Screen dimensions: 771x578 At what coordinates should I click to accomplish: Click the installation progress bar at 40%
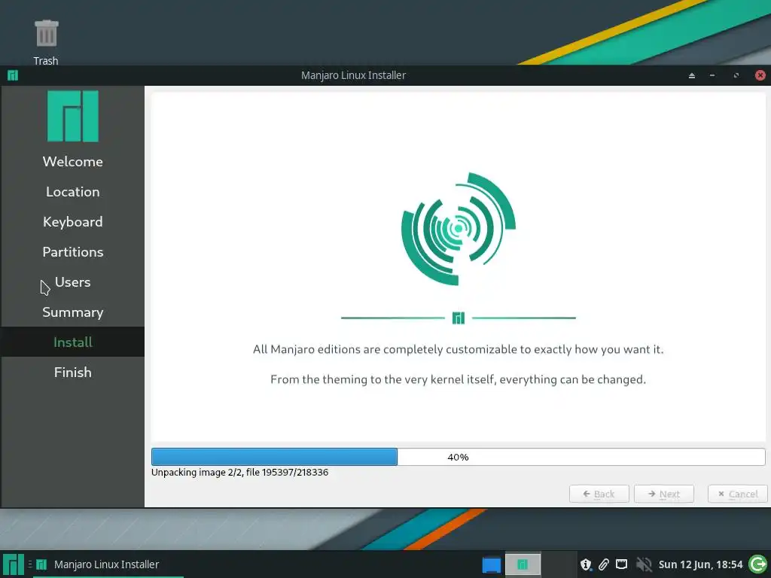[x=459, y=457]
